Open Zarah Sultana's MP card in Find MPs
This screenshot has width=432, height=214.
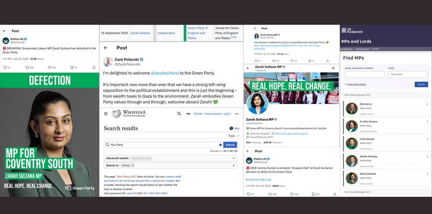coord(387,178)
